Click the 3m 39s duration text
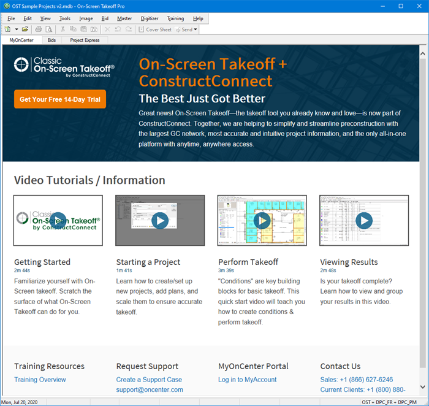The image size is (429, 406). (226, 270)
